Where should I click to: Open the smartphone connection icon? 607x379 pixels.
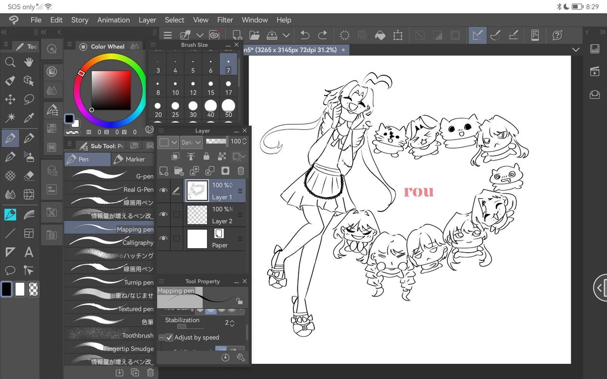pyautogui.click(x=535, y=35)
